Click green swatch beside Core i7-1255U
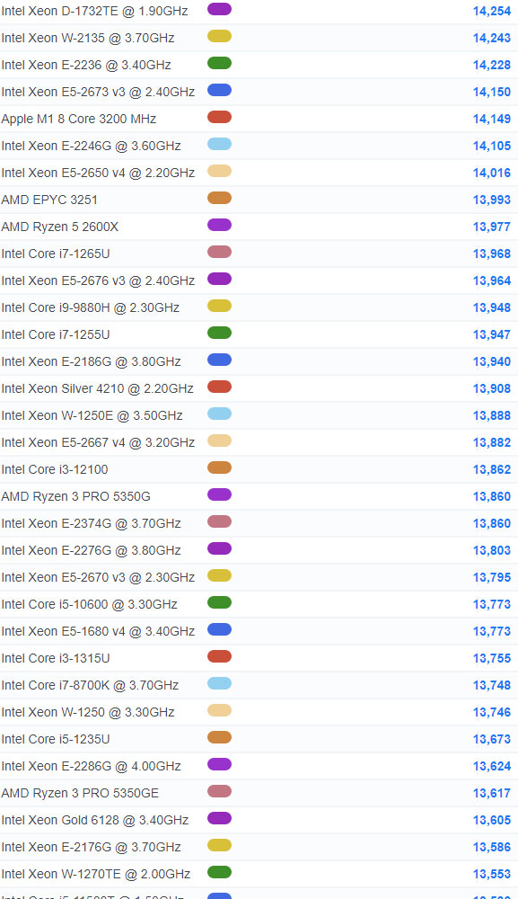The width and height of the screenshot is (518, 899). (x=219, y=333)
